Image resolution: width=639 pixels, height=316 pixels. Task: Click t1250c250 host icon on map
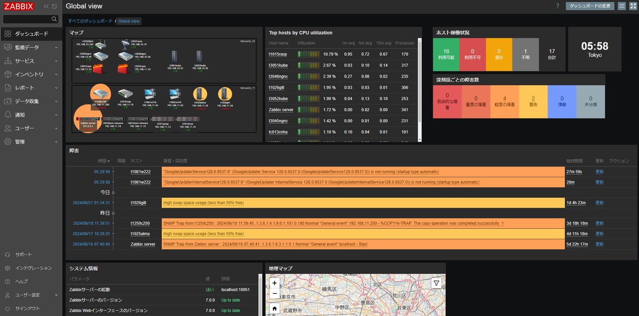click(x=100, y=93)
